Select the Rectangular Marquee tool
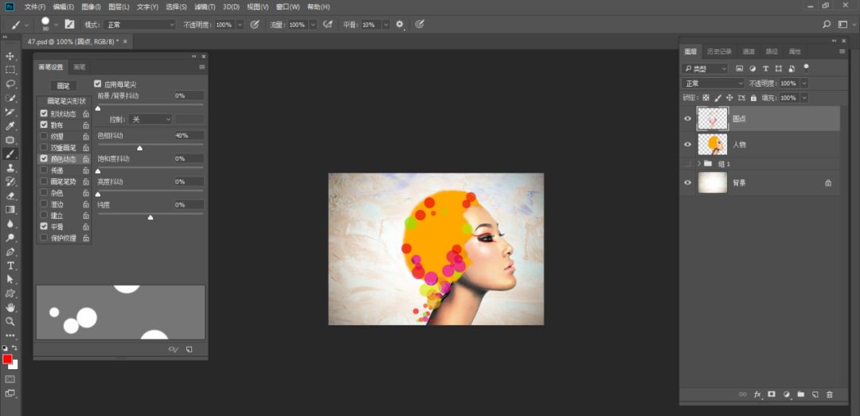 (x=10, y=70)
